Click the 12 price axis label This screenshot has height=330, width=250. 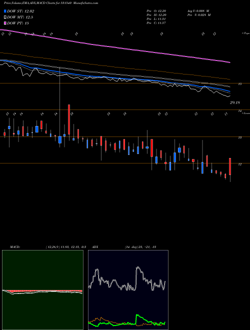239,164
